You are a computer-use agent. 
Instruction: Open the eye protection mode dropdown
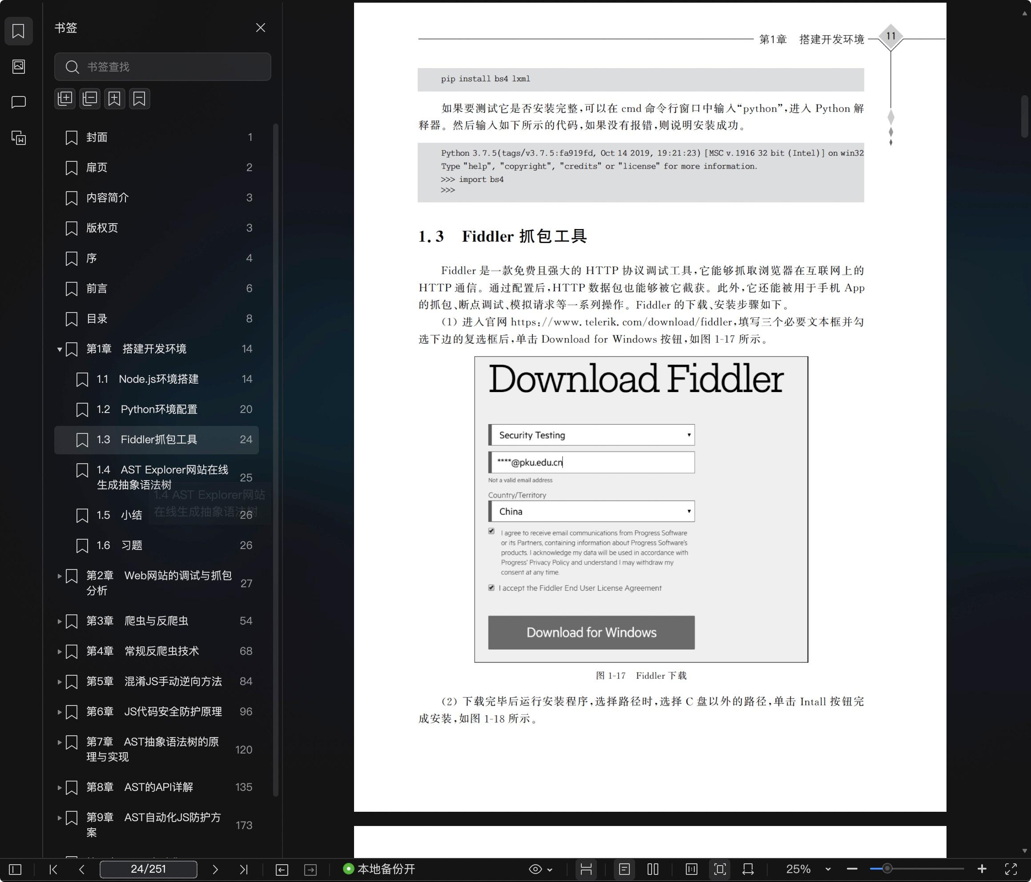click(540, 869)
